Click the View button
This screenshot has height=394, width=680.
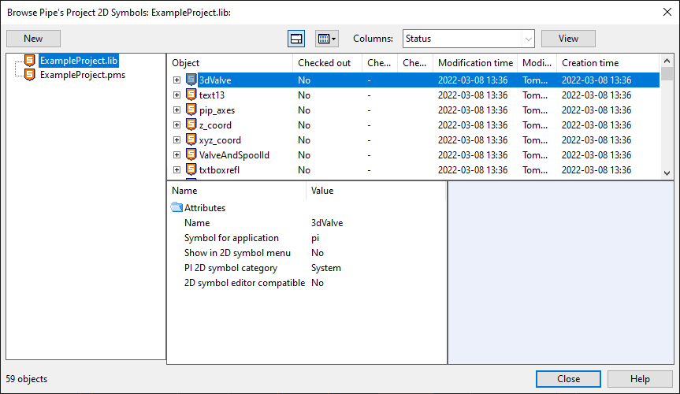pos(568,39)
